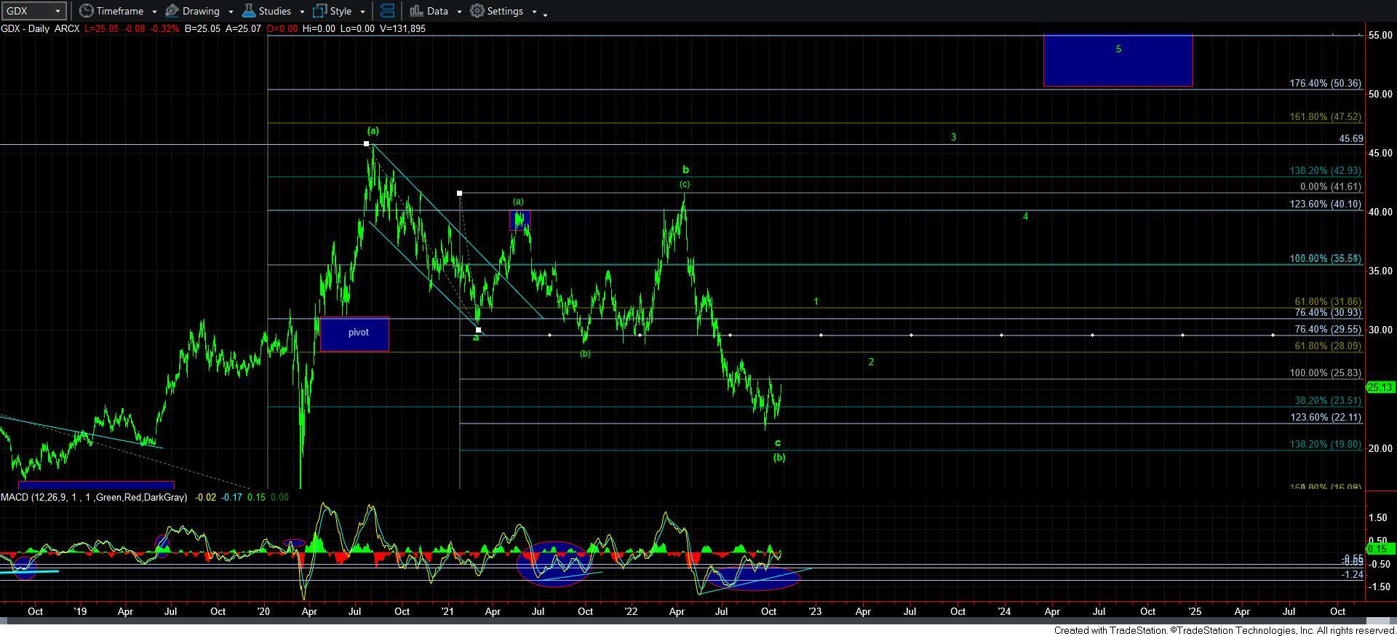Click the Studies flask icon
The height and width of the screenshot is (636, 1397).
249,11
